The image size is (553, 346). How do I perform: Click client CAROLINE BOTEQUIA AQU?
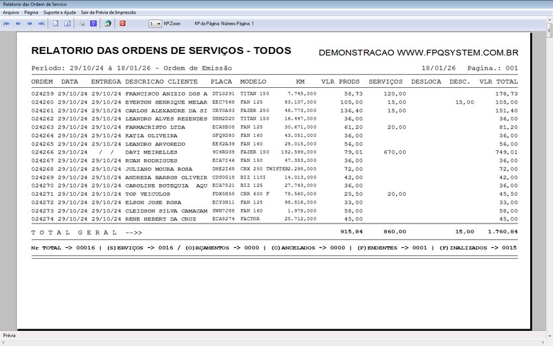click(166, 186)
